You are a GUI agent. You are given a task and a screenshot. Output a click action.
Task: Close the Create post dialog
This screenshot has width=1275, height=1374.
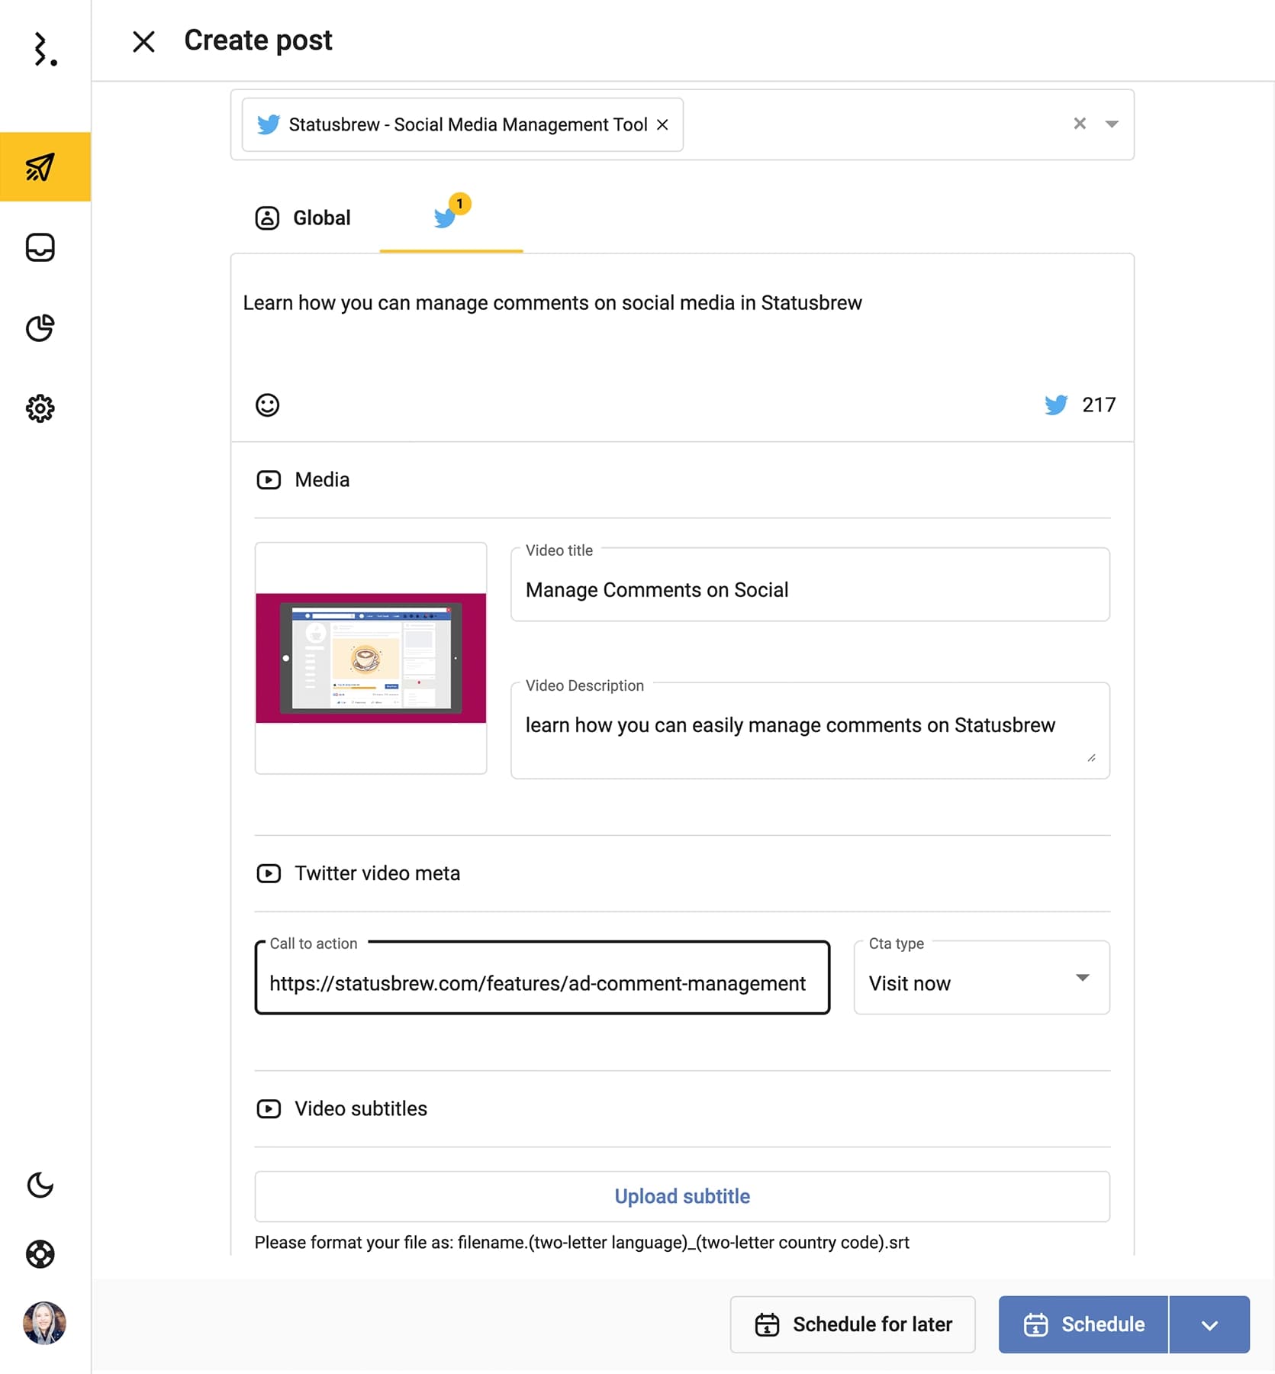coord(143,41)
